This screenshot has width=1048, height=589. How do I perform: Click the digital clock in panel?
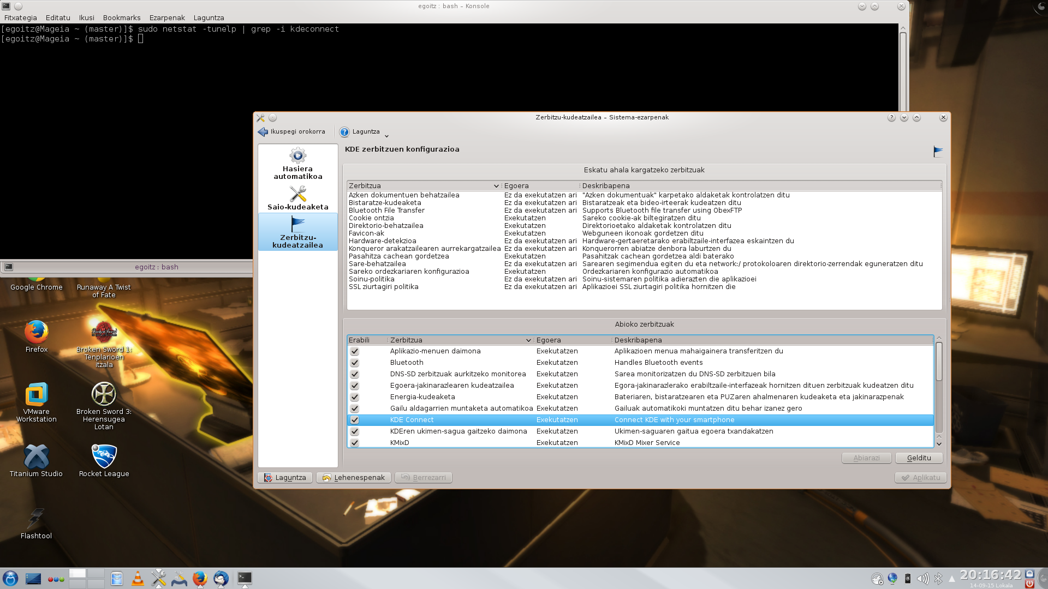[x=990, y=575]
